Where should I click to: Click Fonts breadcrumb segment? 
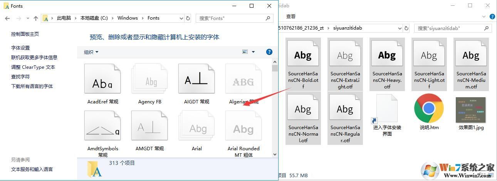[153, 18]
